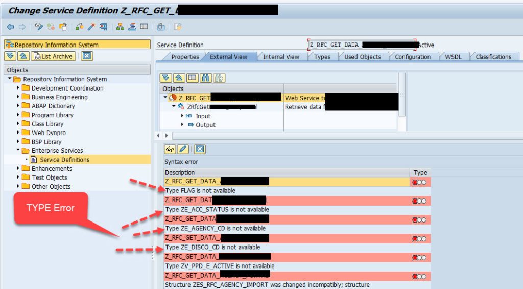This screenshot has width=523, height=289.
Task: Toggle the full screen layout icon
Action: tap(144, 27)
